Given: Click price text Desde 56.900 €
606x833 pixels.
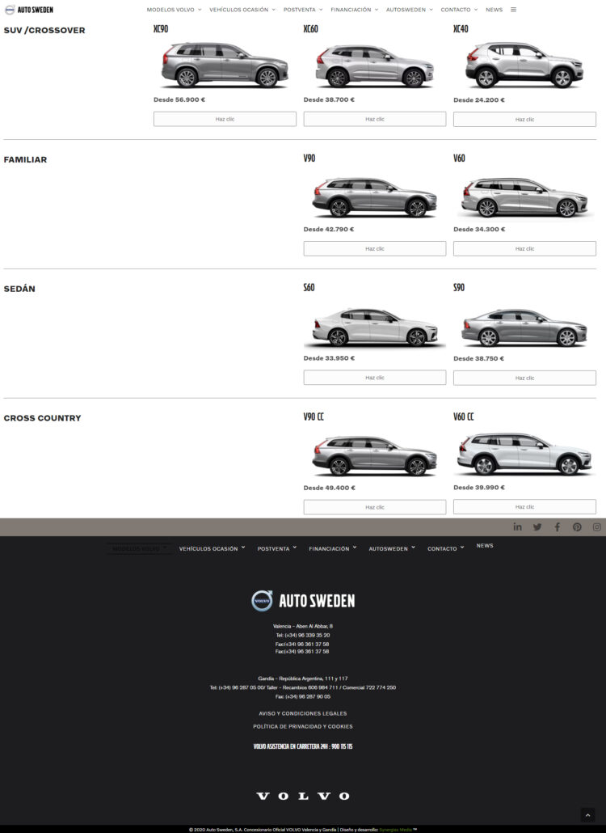Looking at the screenshot, I should [179, 99].
